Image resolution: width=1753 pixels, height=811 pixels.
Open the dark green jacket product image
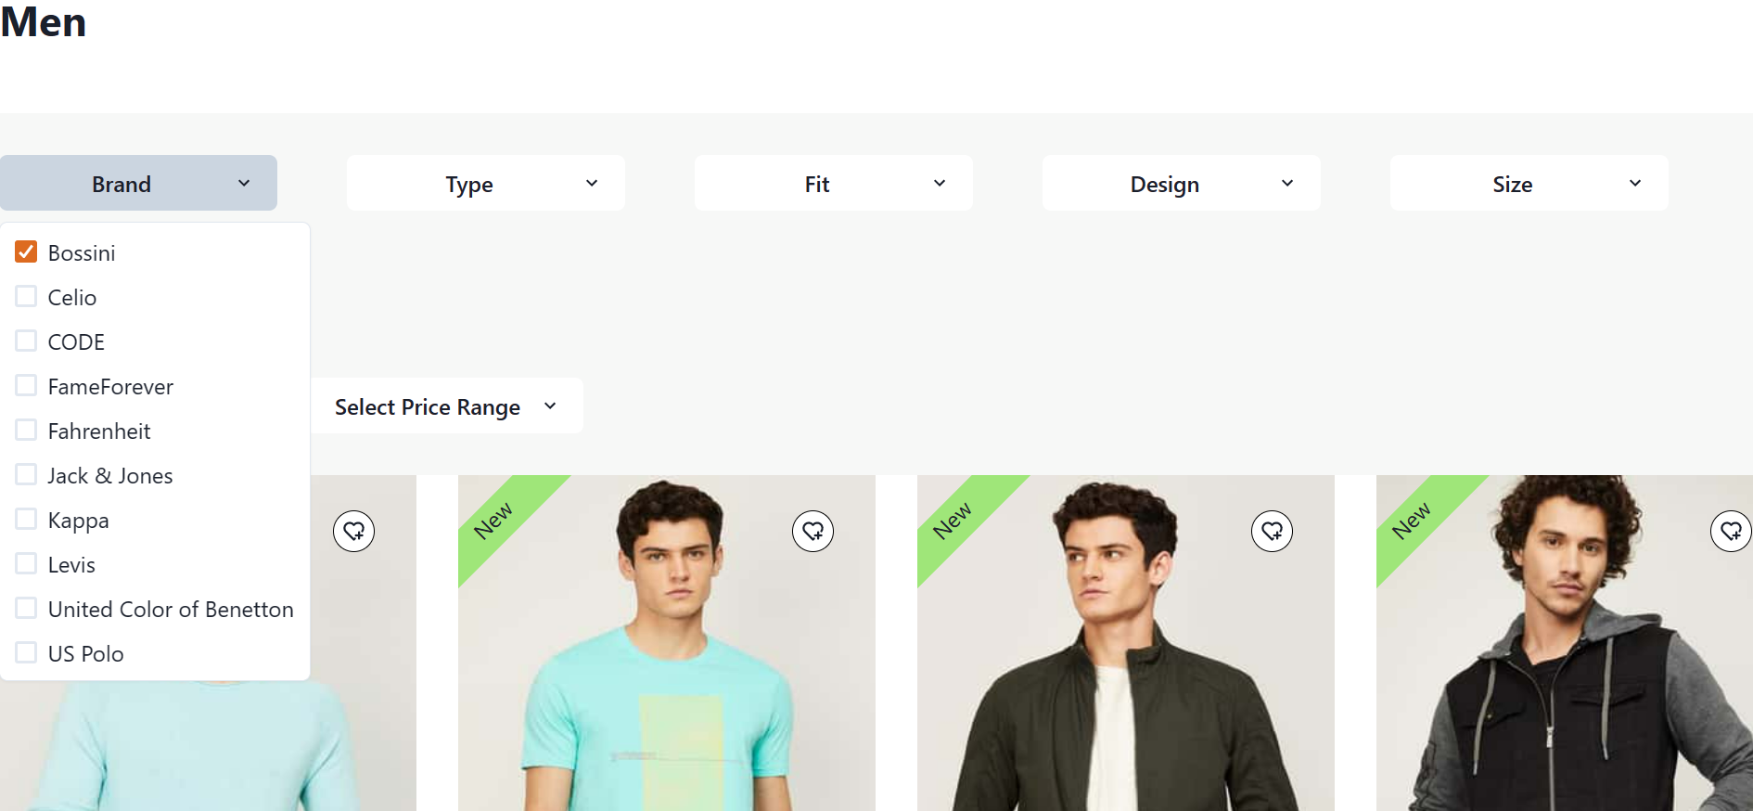(1126, 643)
